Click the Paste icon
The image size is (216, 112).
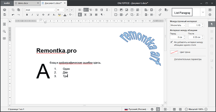click(x=19, y=10)
